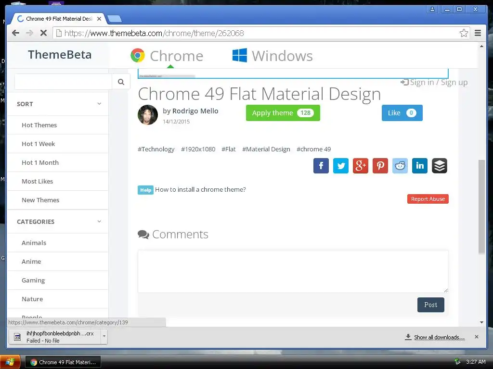Click the blue Like button
Screen dimensions: 493x369
point(402,113)
